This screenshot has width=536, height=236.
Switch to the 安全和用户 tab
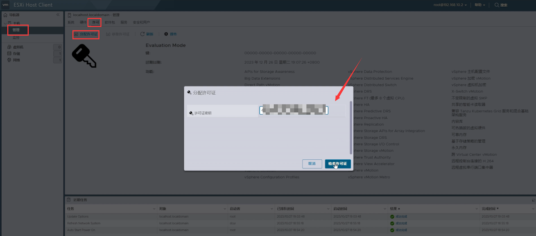(x=141, y=22)
